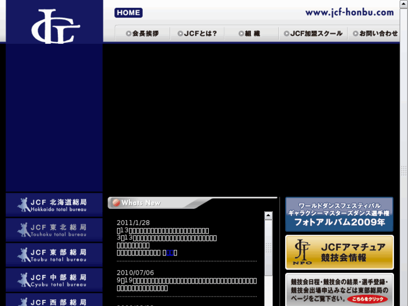Click the 2010/07/06 news date
408x306 pixels.
click(x=135, y=273)
